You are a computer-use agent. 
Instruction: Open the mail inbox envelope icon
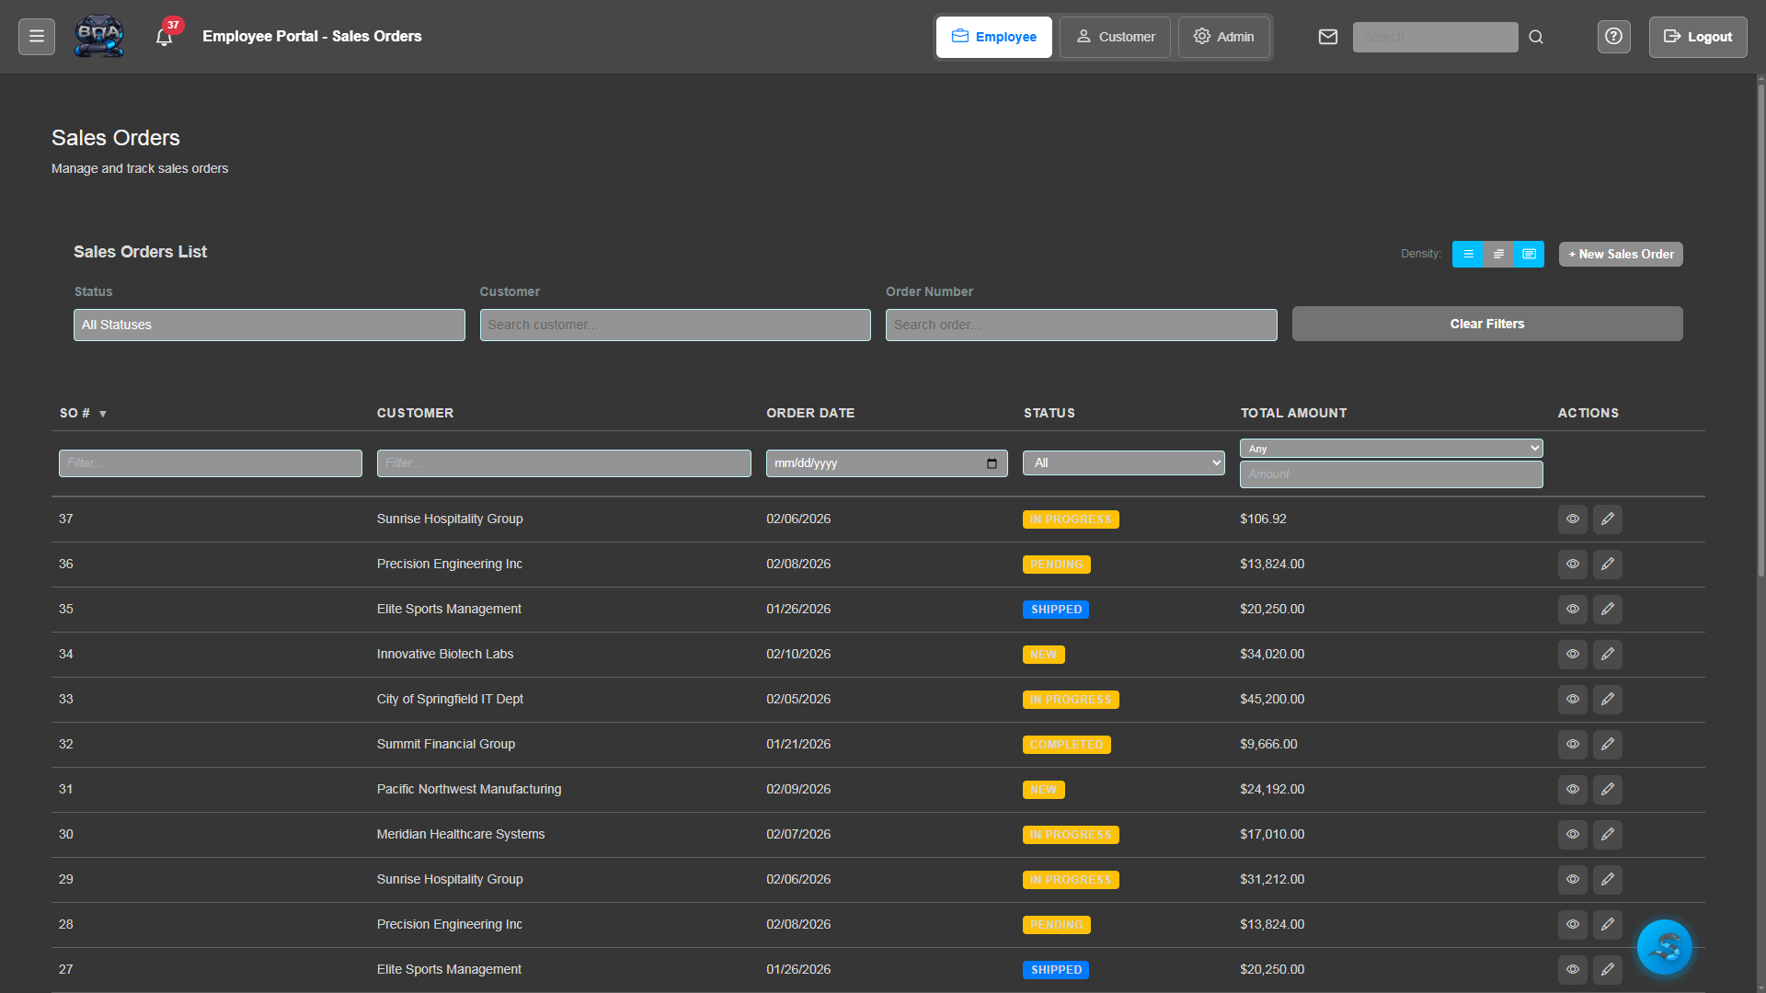[x=1328, y=37]
